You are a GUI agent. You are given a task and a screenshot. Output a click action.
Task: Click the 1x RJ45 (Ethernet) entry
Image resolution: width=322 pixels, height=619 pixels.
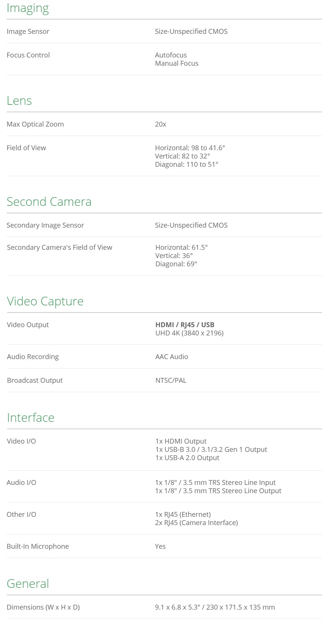click(183, 515)
